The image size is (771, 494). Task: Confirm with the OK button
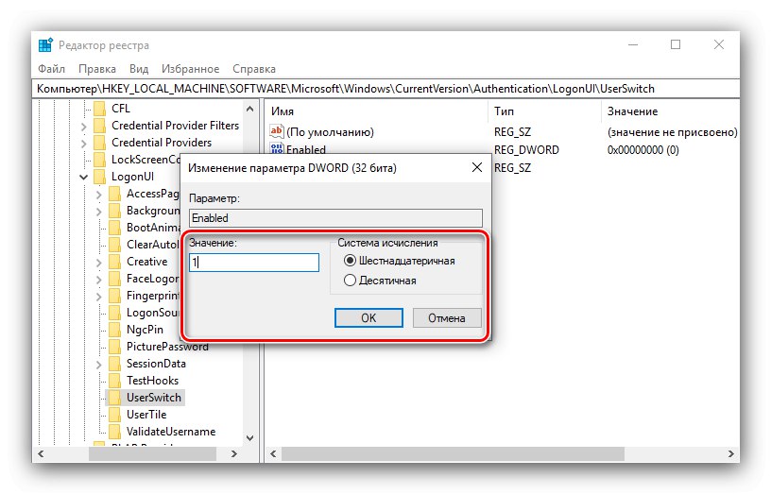(368, 318)
